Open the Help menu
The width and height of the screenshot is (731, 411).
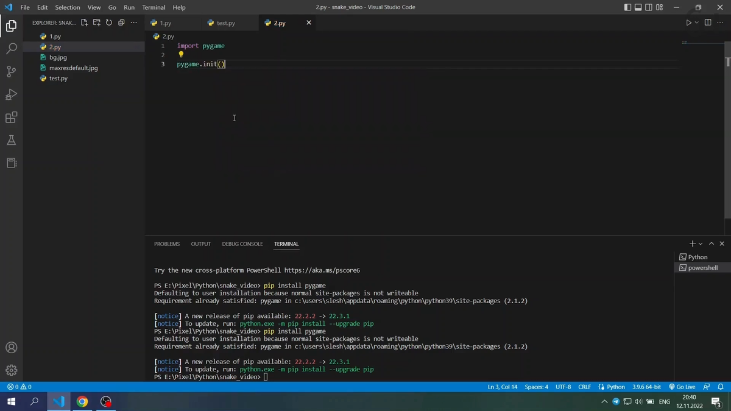(179, 7)
